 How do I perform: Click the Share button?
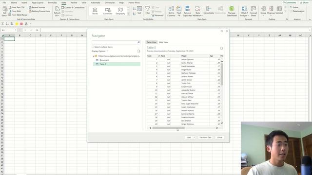click(x=304, y=3)
